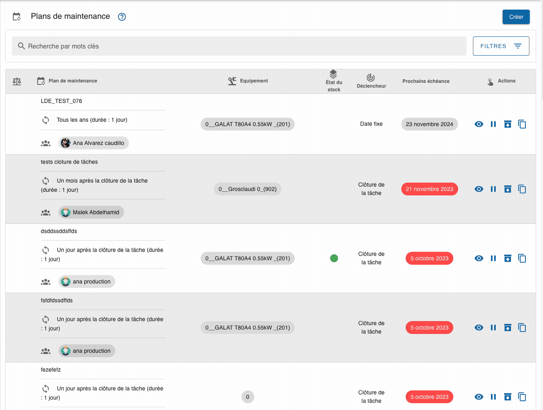Viewport: 543px width, 410px height.
Task: Pause the LDE_TEST_076 maintenance plan
Action: click(493, 124)
